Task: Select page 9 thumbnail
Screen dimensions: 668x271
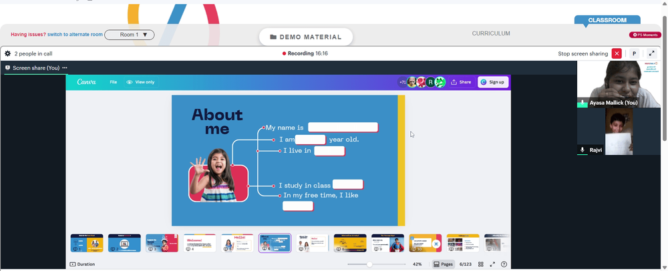Action: (x=387, y=243)
